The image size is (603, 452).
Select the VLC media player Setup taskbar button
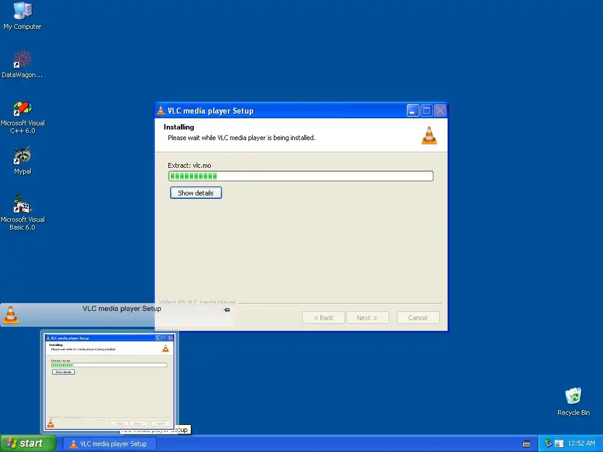109,444
